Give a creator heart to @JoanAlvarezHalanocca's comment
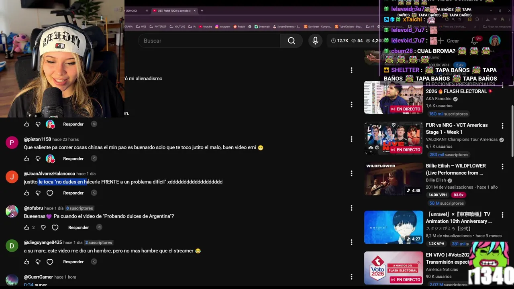Screen dimensions: 514x289 [x=50, y=193]
